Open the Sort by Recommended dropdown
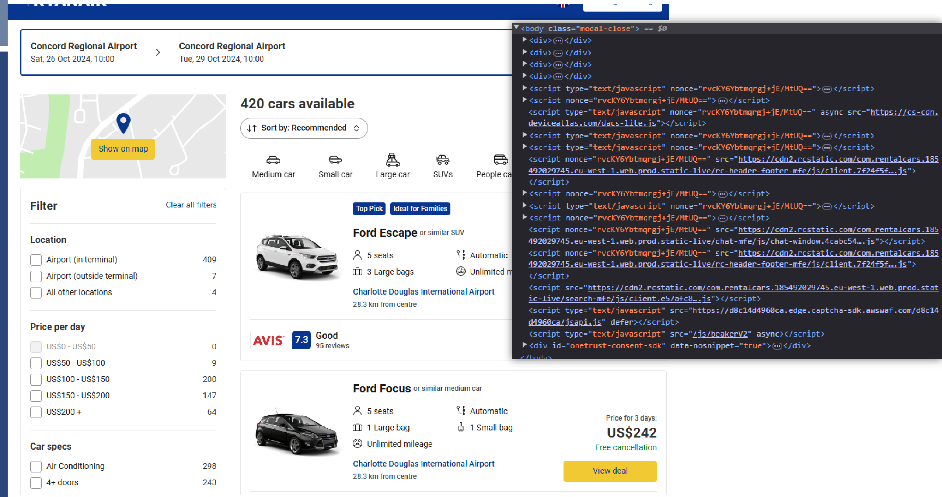Viewport: 942px width, 497px height. coord(303,128)
